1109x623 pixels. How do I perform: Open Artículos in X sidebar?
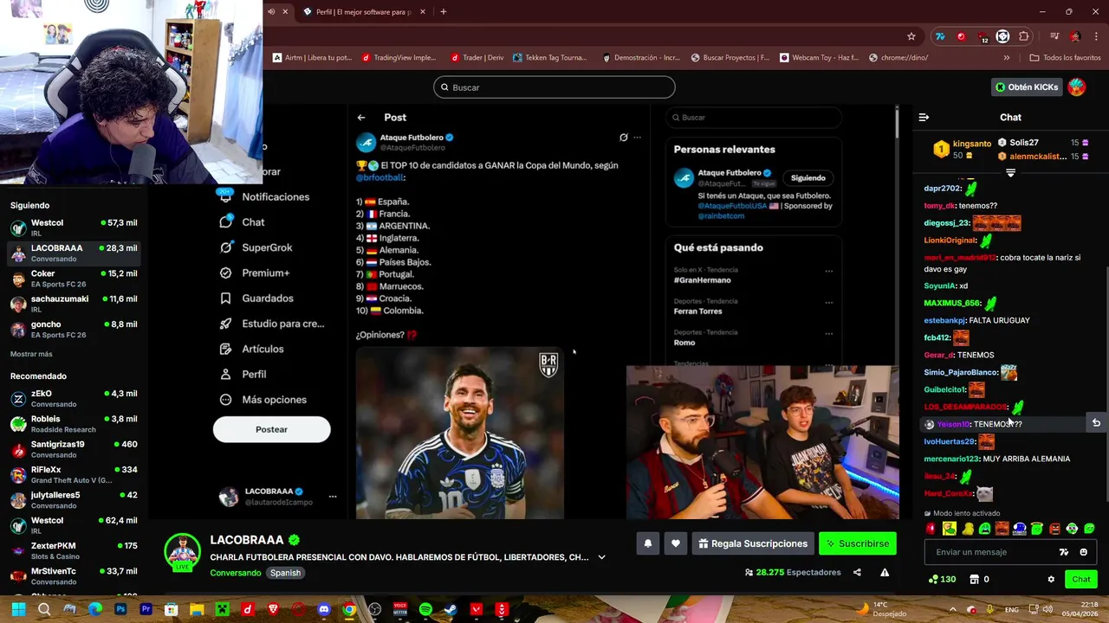click(x=251, y=349)
